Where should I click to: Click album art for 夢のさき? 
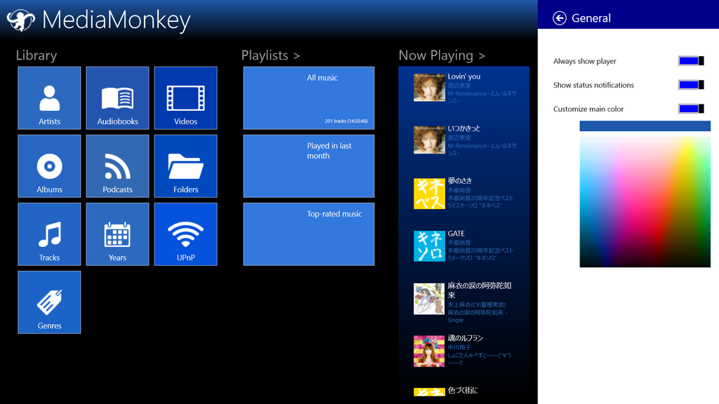[x=429, y=194]
